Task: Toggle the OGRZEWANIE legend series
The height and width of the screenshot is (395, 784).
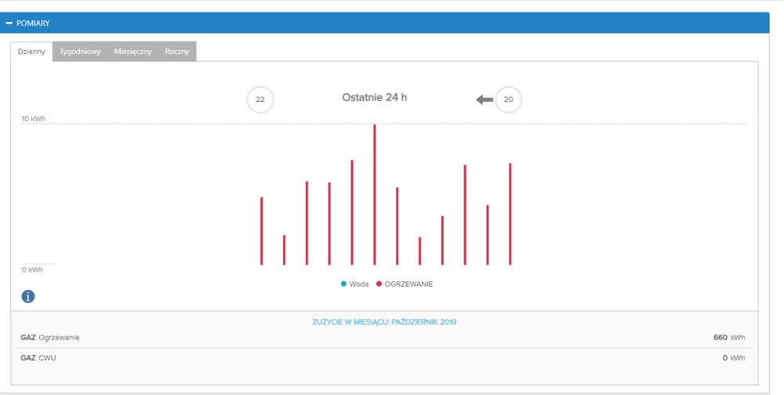Action: [408, 284]
